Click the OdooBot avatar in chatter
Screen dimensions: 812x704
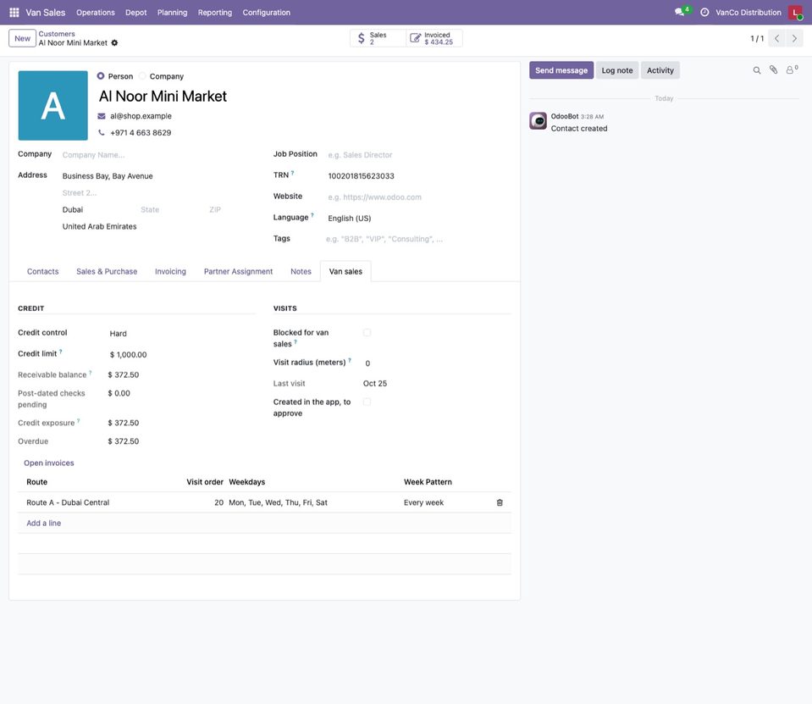pos(538,120)
